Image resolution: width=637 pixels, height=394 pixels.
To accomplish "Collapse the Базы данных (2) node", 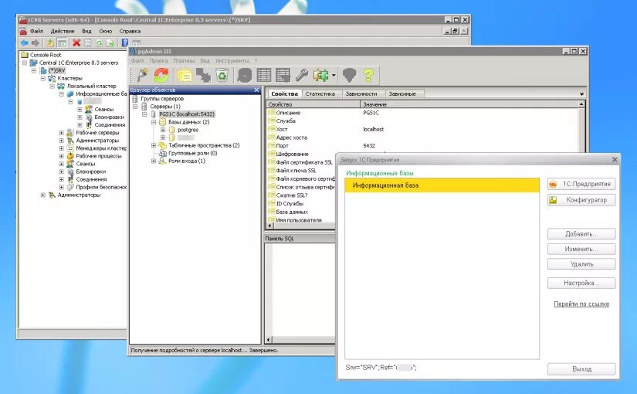I will pos(154,122).
